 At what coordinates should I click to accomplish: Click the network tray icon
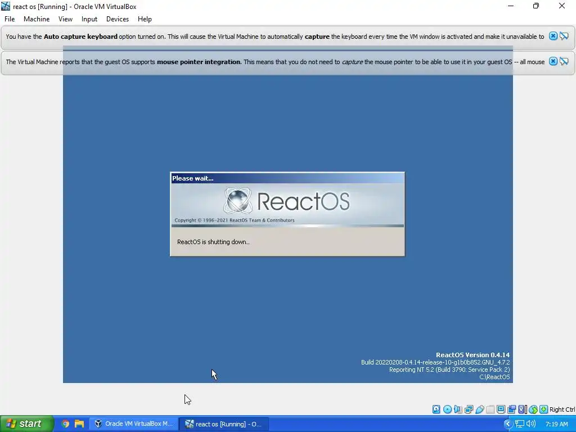[519, 424]
